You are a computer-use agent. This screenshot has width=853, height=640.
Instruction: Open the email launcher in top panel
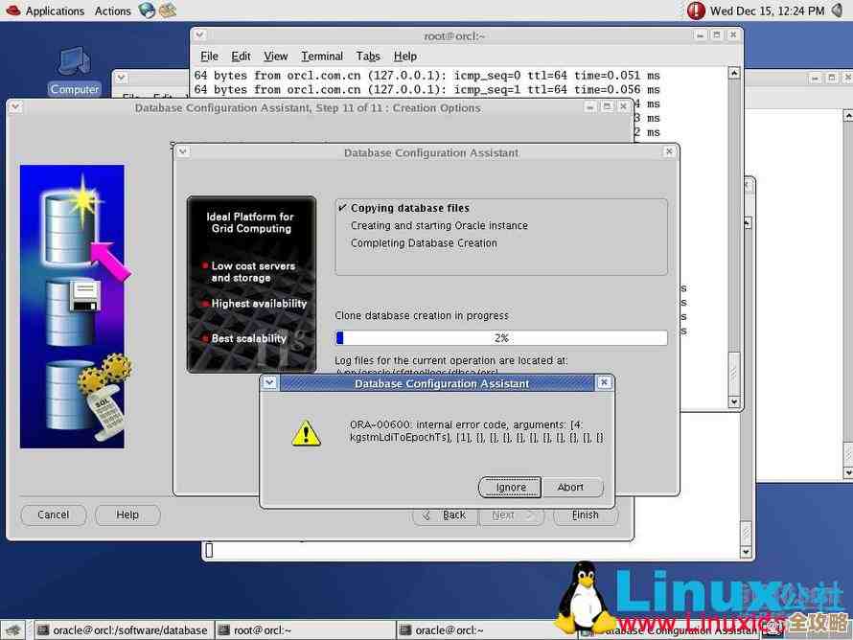pyautogui.click(x=168, y=11)
